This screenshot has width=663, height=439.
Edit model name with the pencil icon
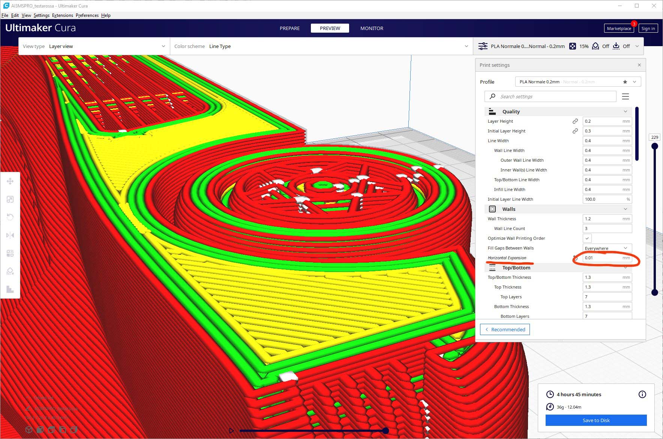[x=28, y=408]
